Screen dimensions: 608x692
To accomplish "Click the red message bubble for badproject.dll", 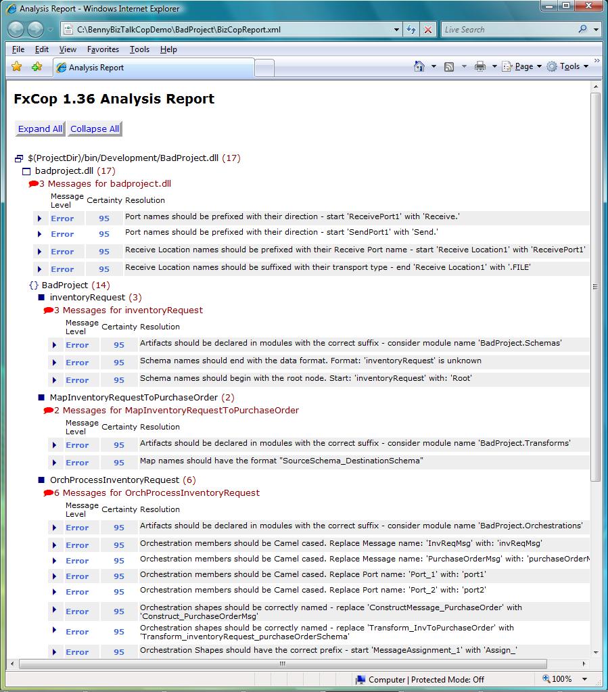I will [33, 183].
